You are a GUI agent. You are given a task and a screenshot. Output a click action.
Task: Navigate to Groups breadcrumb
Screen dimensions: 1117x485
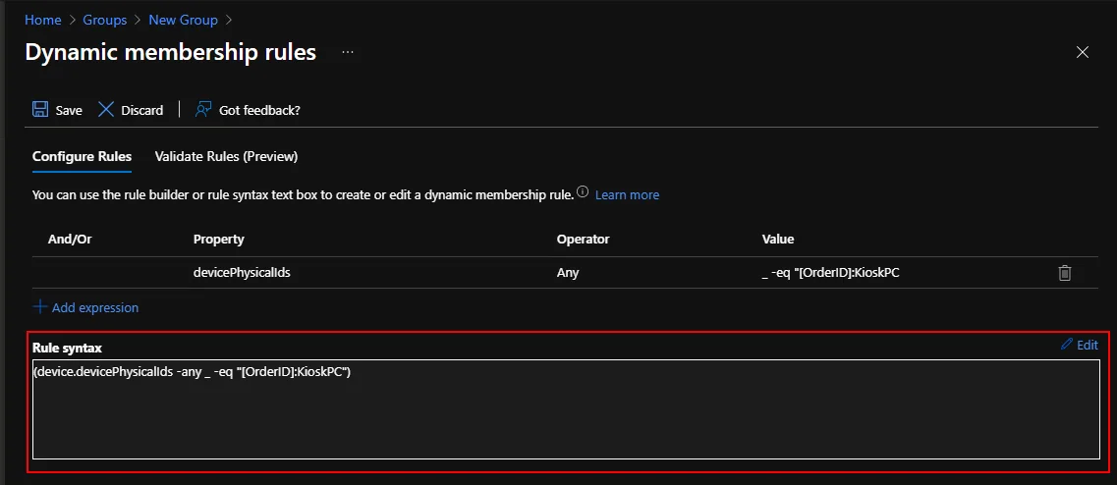pyautogui.click(x=105, y=20)
